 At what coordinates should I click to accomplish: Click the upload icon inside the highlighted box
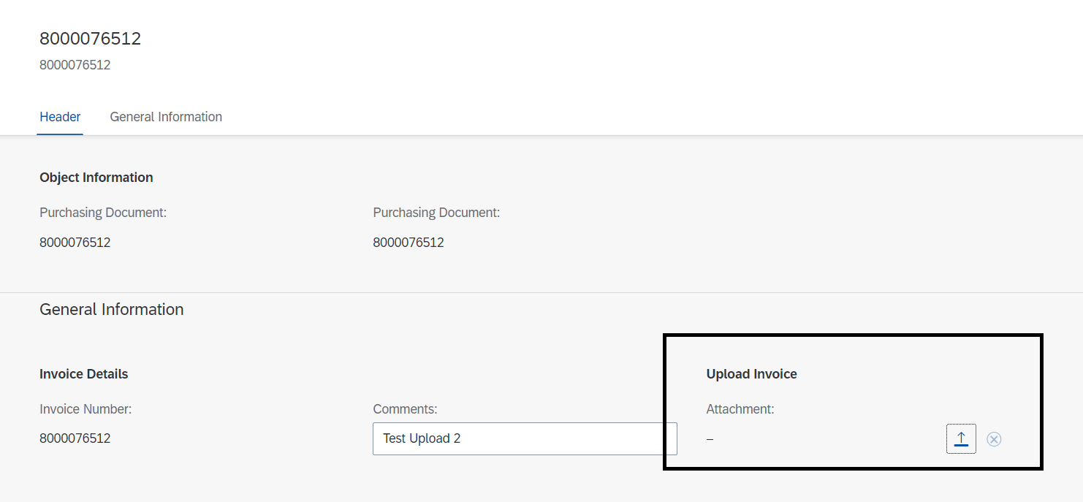[x=961, y=438]
